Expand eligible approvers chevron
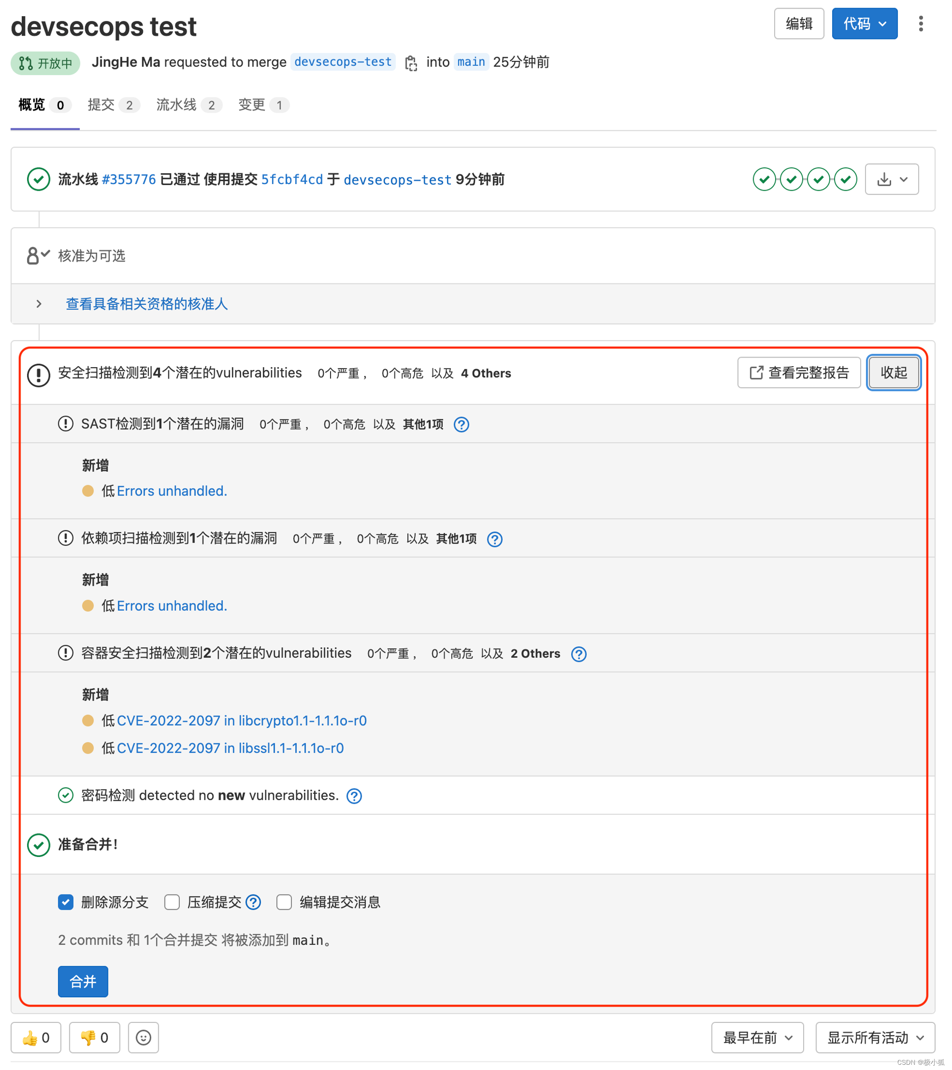 (x=39, y=303)
